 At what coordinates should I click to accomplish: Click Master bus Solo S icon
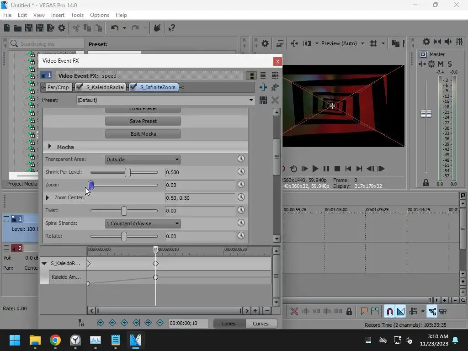coord(450,64)
